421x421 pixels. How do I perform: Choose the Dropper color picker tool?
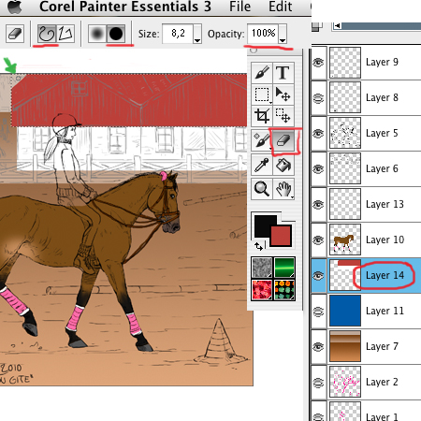click(x=262, y=165)
